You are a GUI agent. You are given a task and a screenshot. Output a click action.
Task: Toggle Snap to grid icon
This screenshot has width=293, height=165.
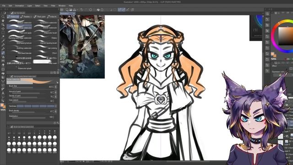[x=128, y=10]
